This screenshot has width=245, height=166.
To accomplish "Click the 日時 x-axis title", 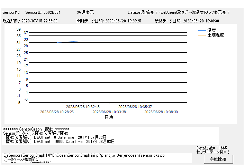I will [109, 117].
